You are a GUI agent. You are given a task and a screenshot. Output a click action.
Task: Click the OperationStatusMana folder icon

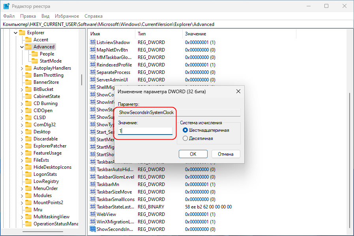[x=28, y=224]
